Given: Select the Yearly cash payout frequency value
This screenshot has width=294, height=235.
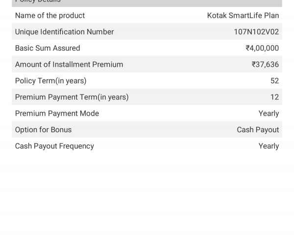Looking at the screenshot, I should [269, 146].
